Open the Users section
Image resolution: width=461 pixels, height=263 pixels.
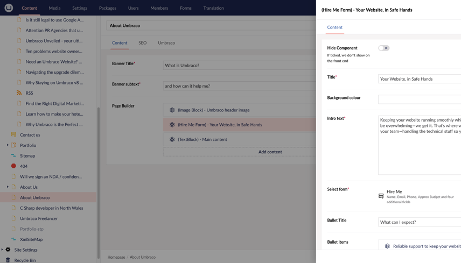pyautogui.click(x=133, y=8)
